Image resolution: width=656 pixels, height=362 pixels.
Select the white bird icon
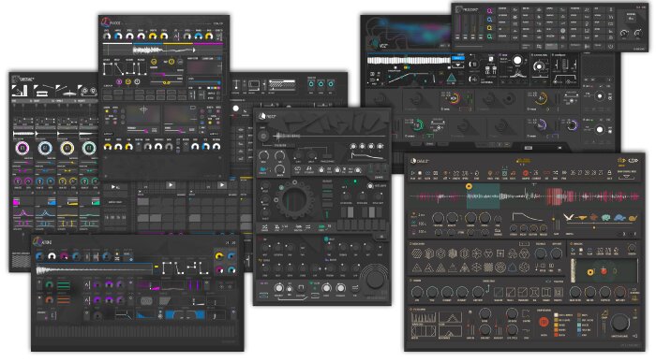569,217
